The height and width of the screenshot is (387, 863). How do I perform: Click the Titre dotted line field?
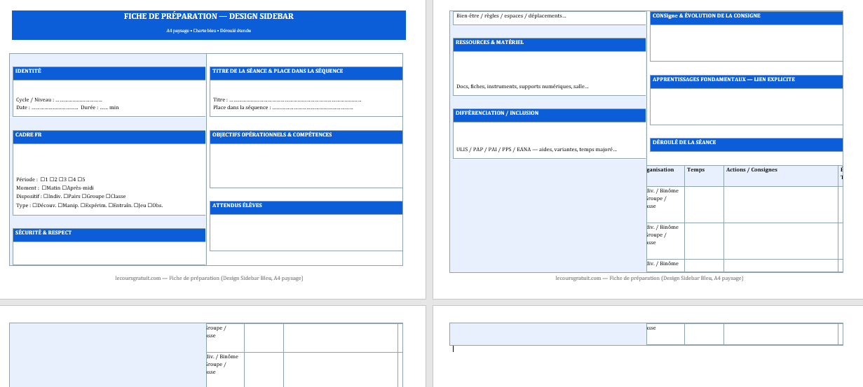294,100
